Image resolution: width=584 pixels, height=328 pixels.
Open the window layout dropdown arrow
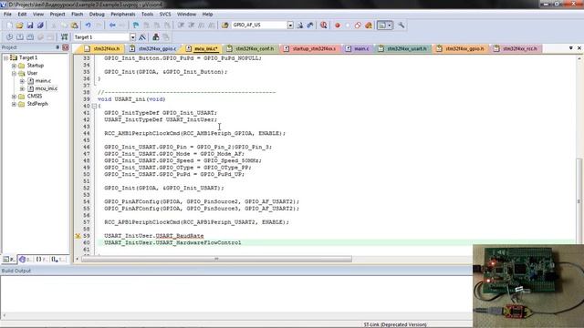390,26
